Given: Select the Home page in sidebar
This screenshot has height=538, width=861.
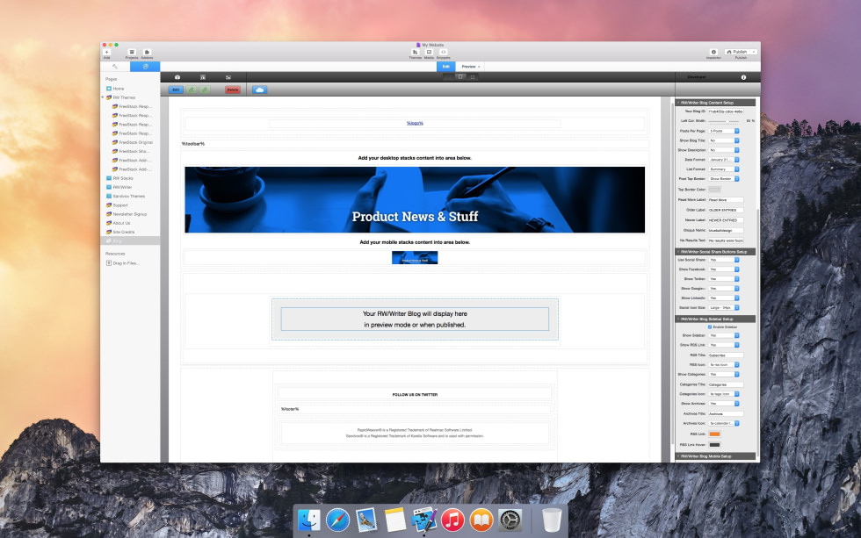Looking at the screenshot, I should 130,89.
